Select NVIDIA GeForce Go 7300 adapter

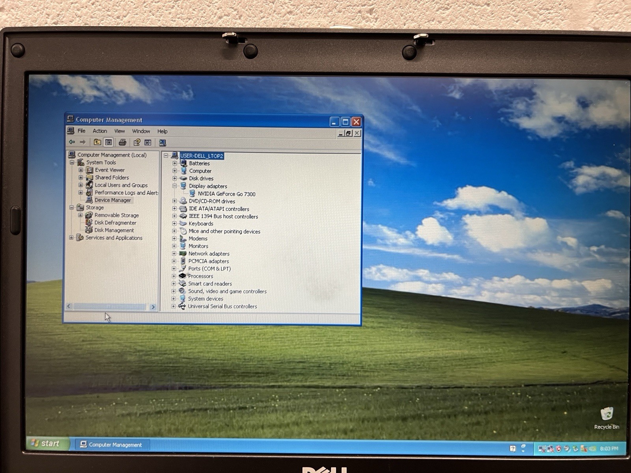tap(226, 194)
